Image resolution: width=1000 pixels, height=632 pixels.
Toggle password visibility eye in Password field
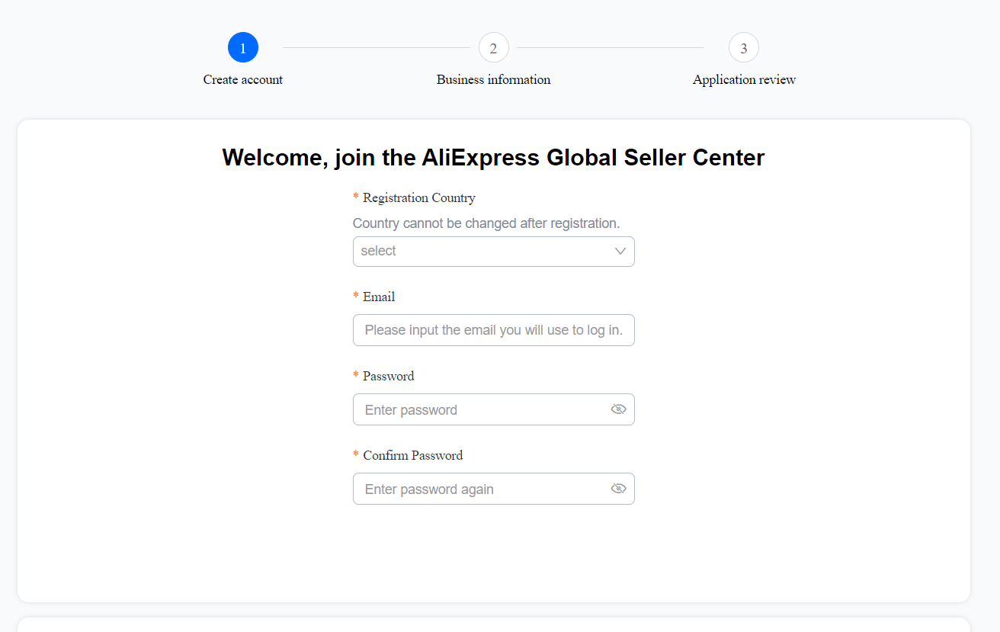coord(618,409)
